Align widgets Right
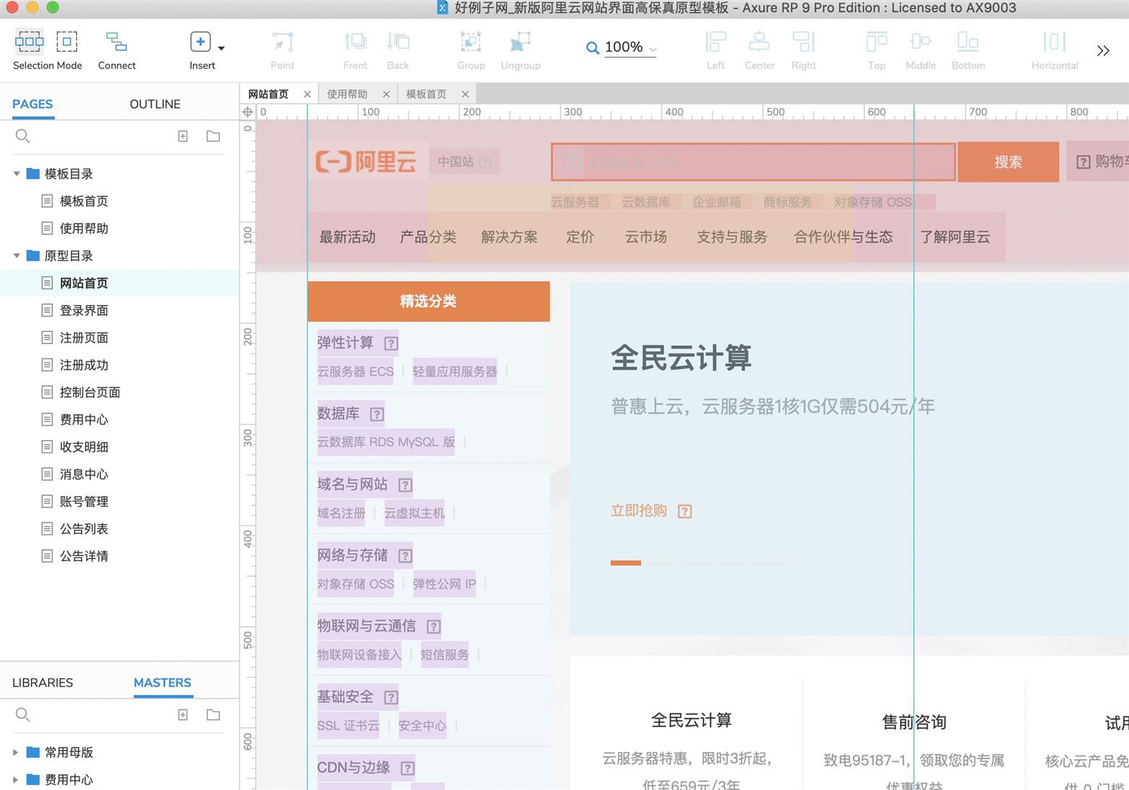The height and width of the screenshot is (790, 1129). pos(804,50)
